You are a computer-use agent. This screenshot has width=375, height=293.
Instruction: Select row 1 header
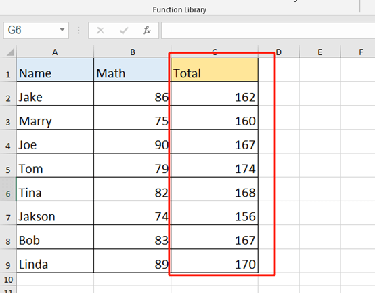tap(8, 70)
